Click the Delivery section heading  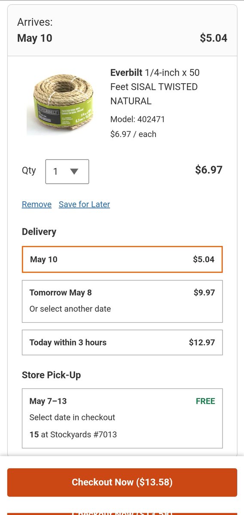click(39, 232)
